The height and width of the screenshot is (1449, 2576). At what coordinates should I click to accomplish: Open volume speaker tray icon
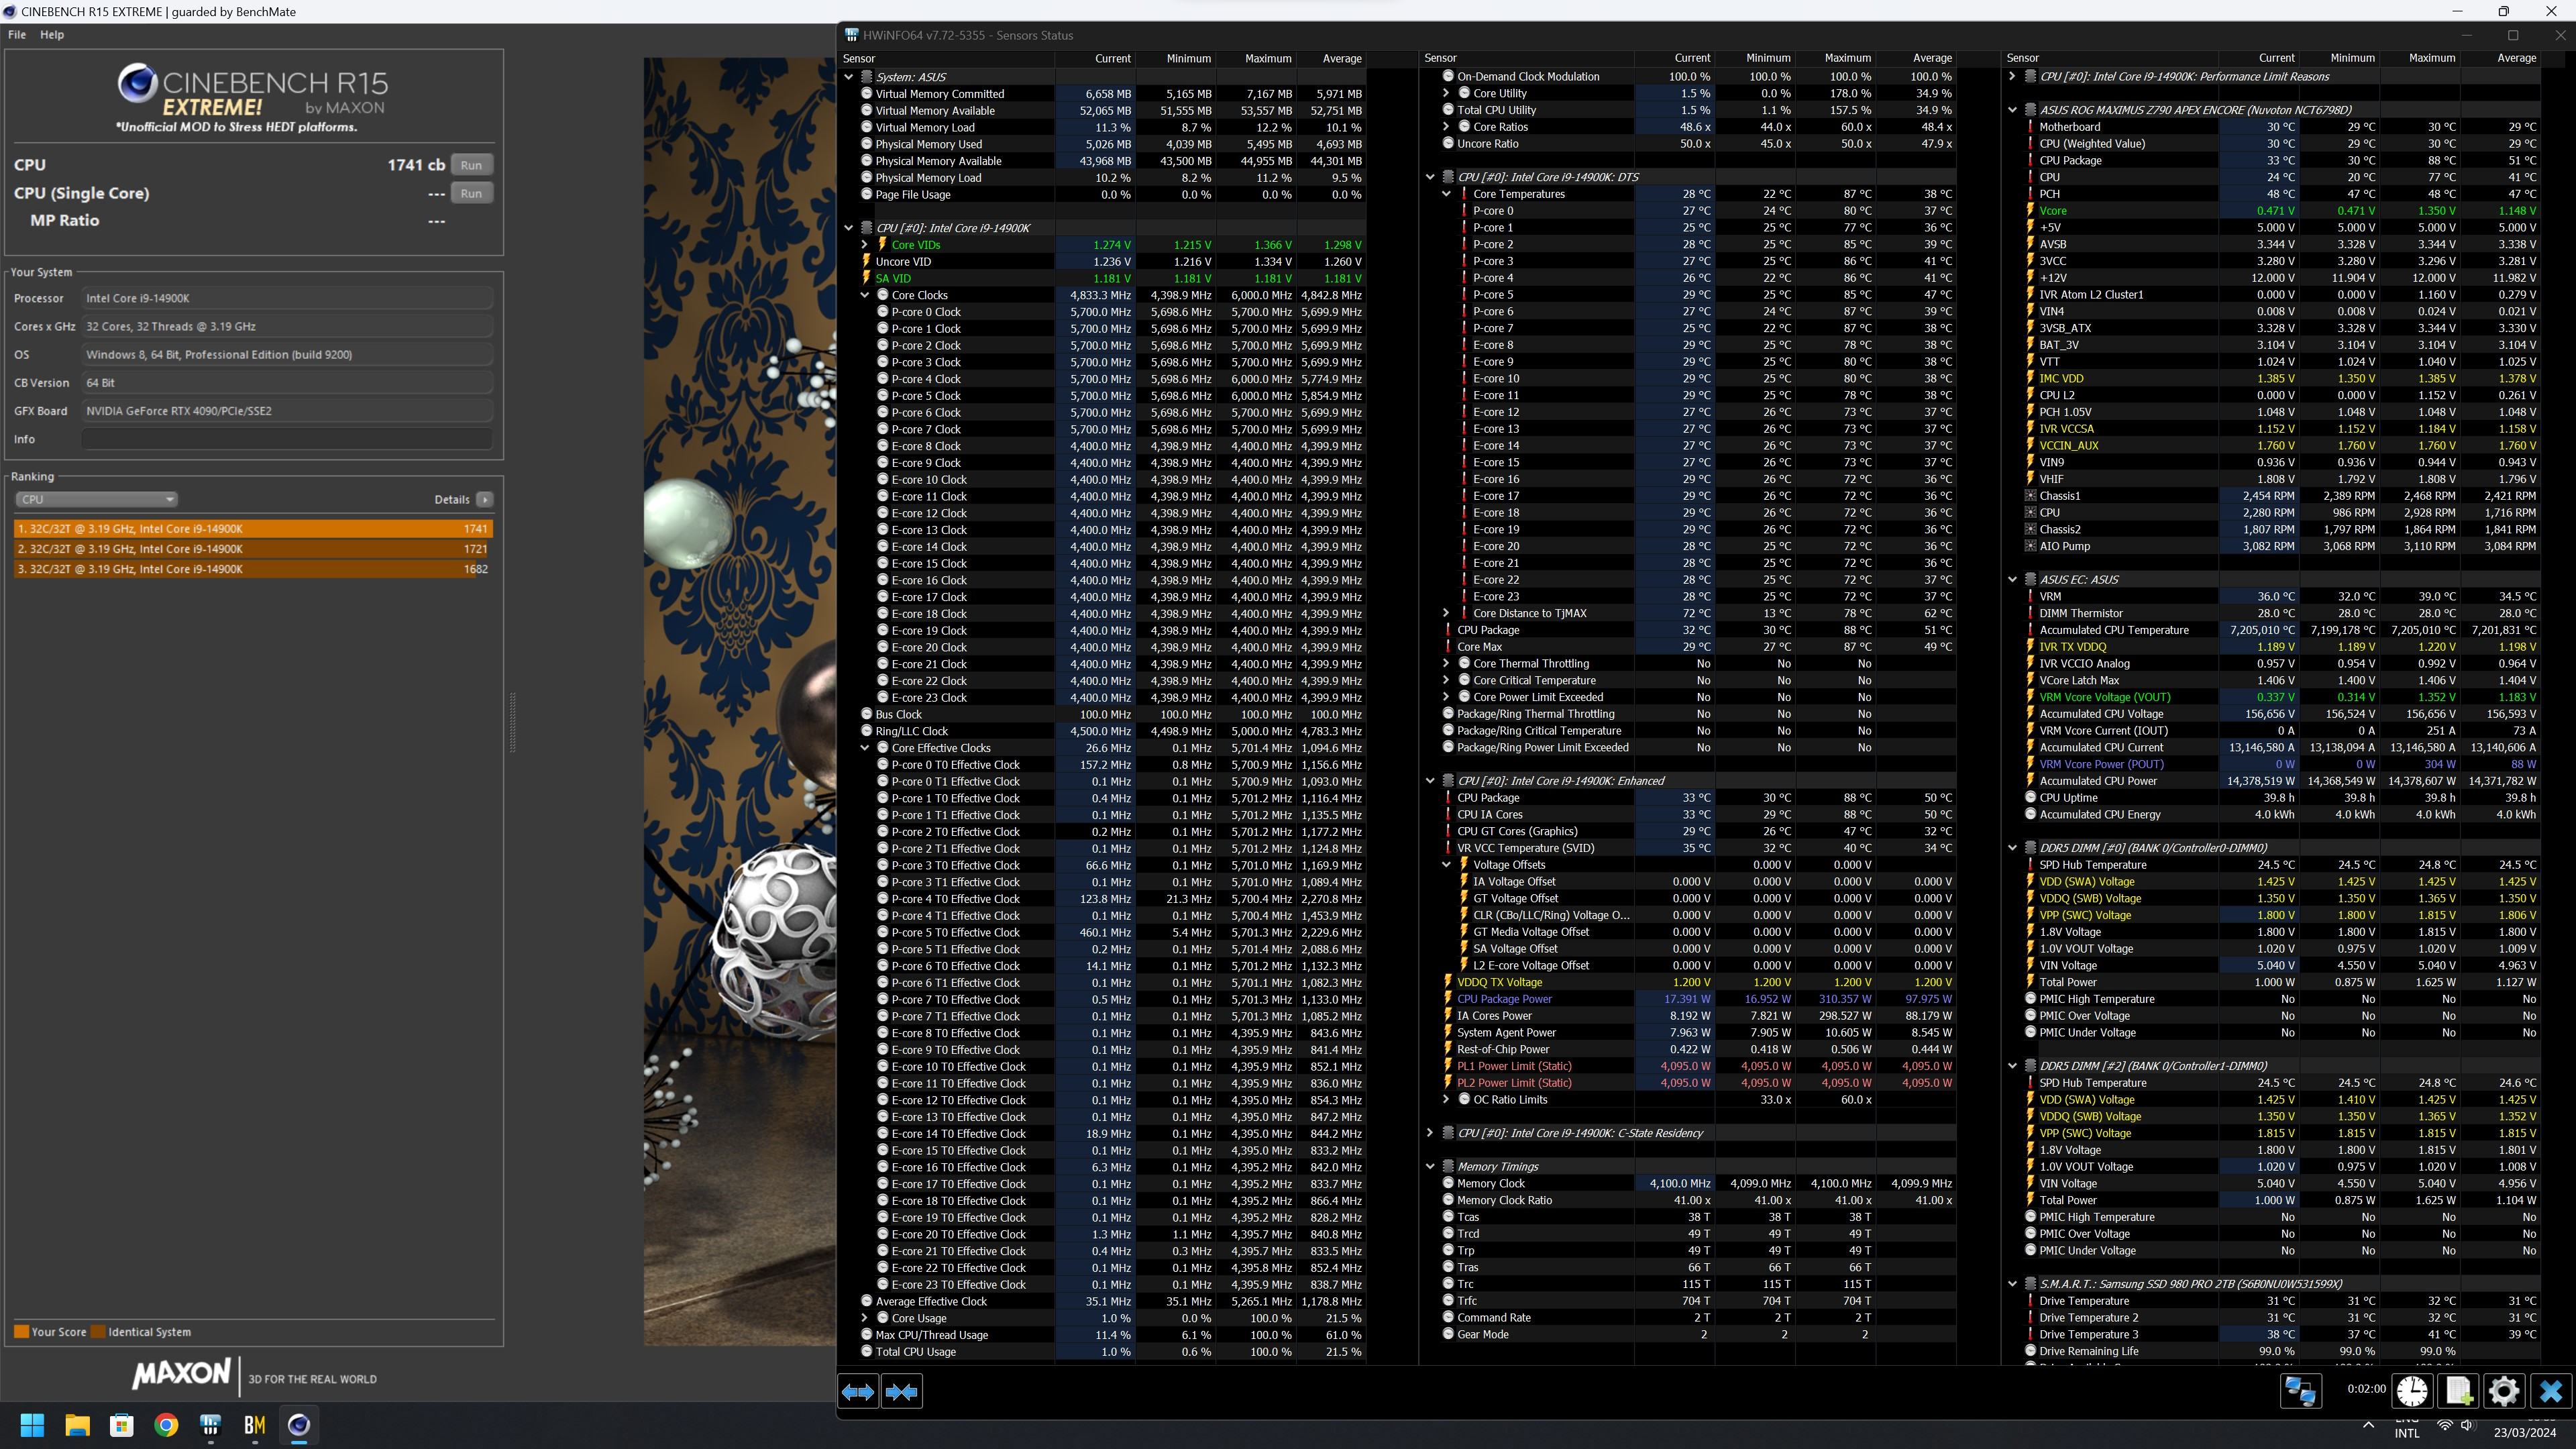click(2467, 1425)
